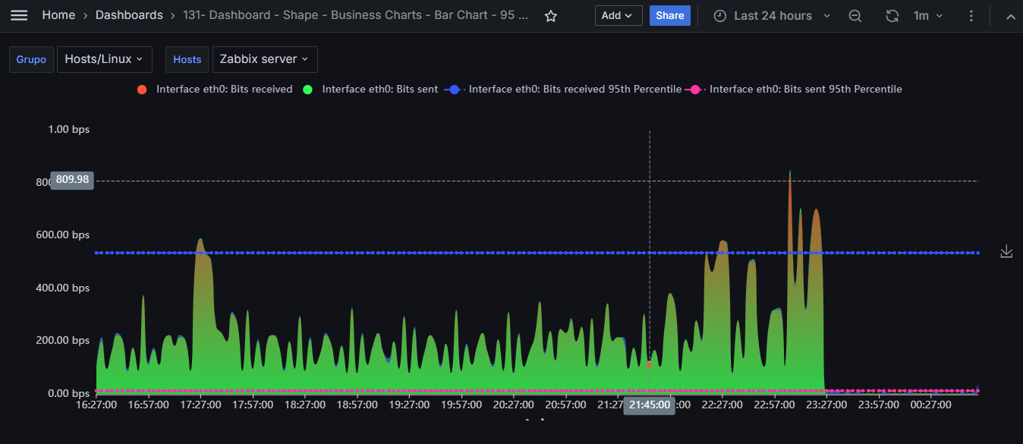1023x444 pixels.
Task: Click the zoom out time range icon
Action: tap(855, 16)
